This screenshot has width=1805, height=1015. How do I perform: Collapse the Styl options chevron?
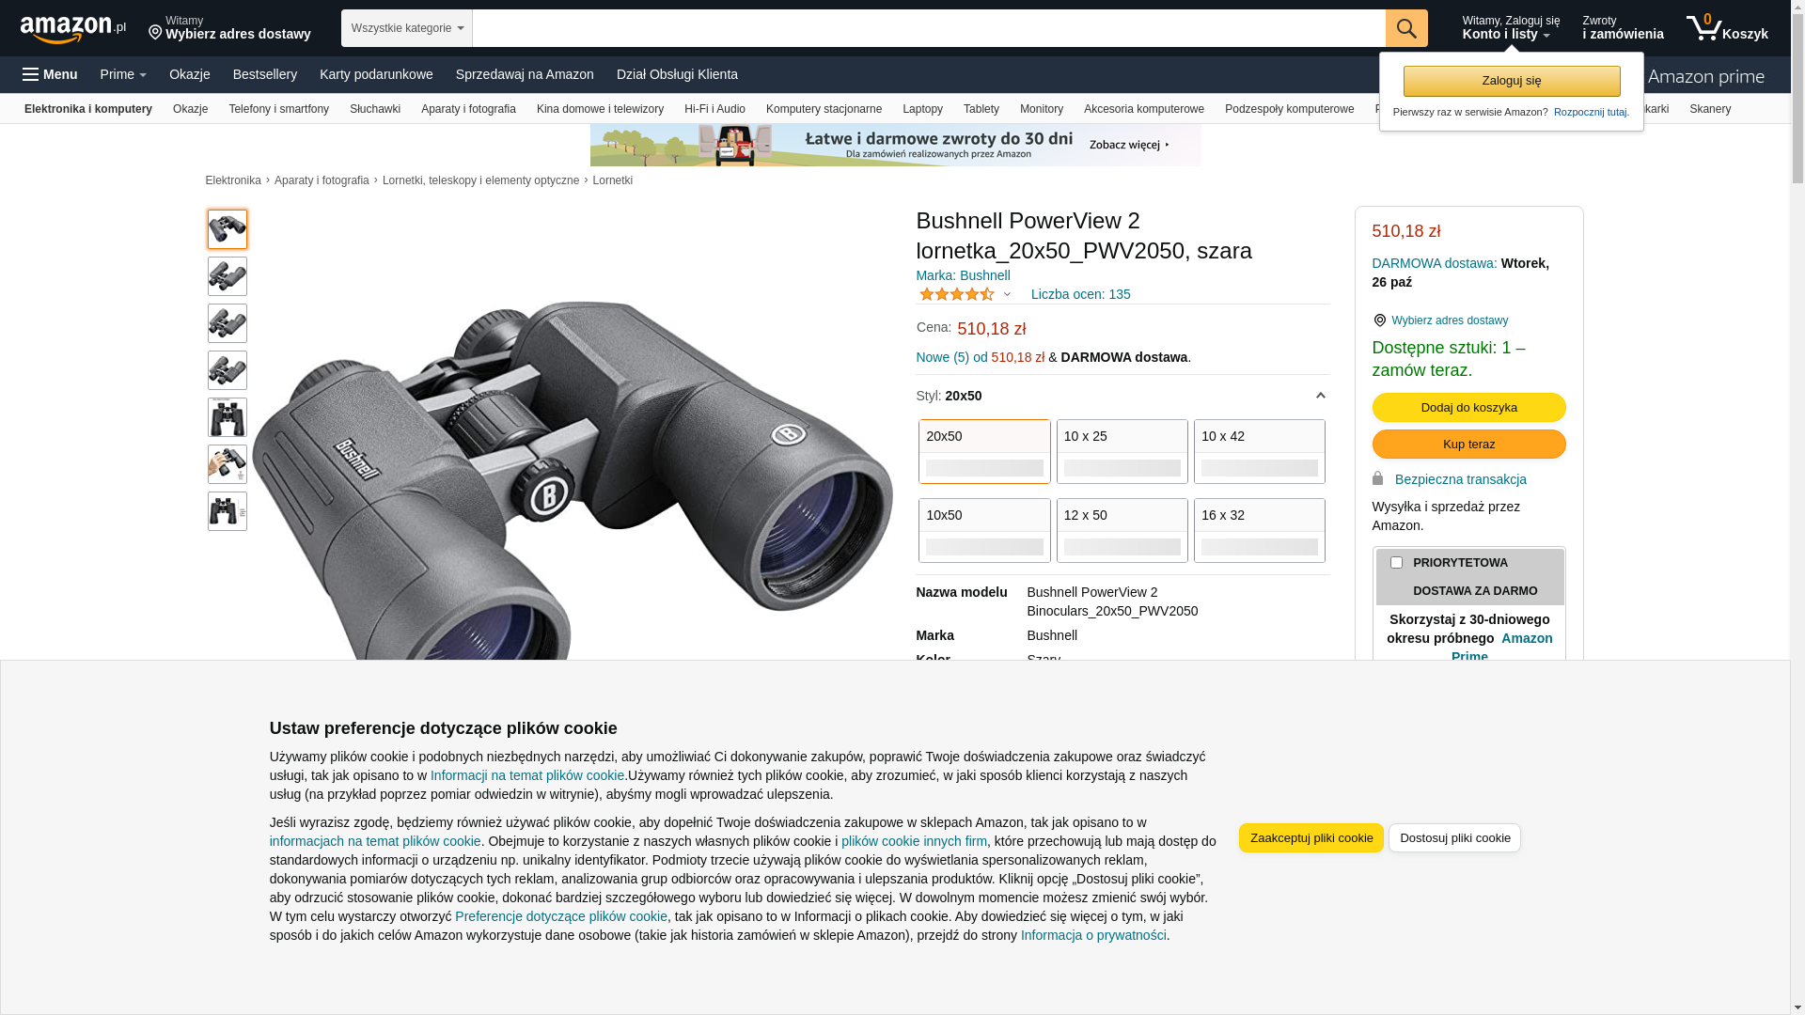click(1320, 396)
